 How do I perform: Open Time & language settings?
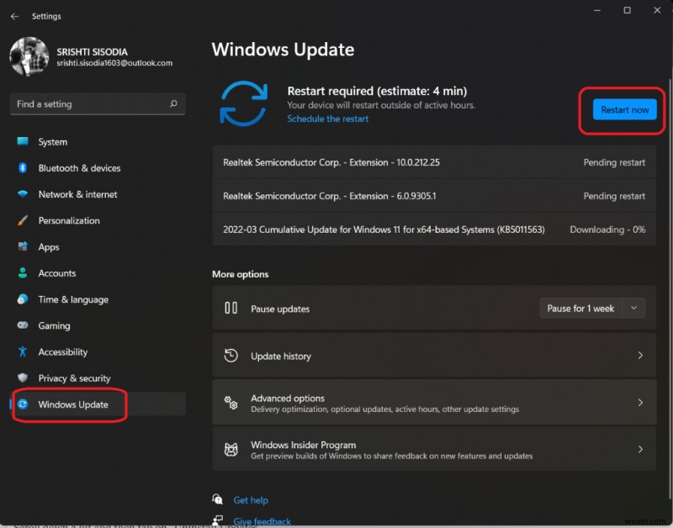[76, 299]
